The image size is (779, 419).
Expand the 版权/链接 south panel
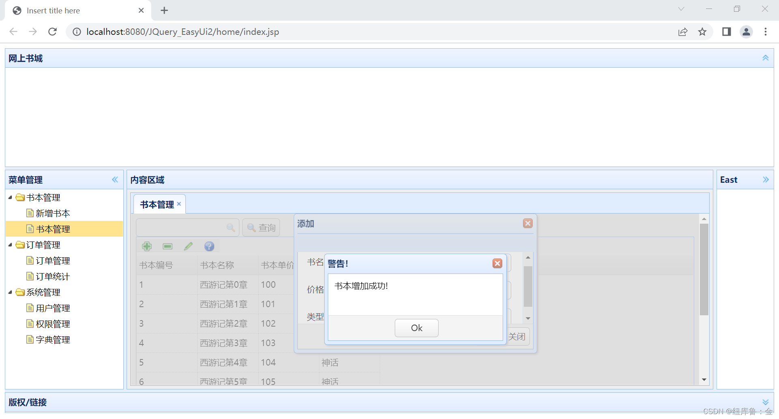pyautogui.click(x=765, y=402)
